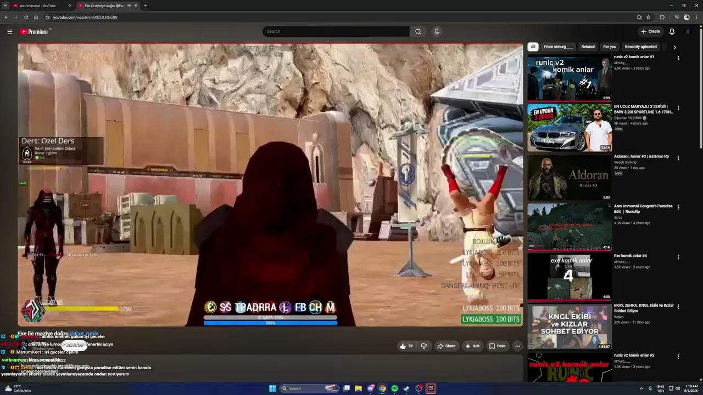
Task: Select the 'Related' filter chip
Action: point(588,47)
